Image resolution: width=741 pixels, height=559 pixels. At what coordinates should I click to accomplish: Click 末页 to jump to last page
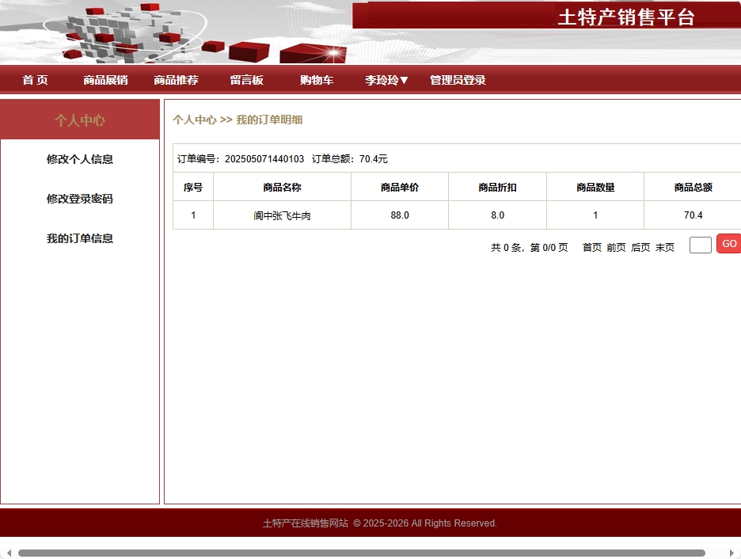[x=664, y=247]
